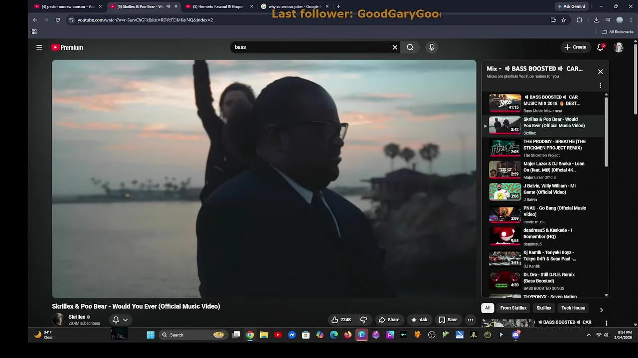Click the YouTube search input field
The height and width of the screenshot is (358, 638).
(312, 47)
